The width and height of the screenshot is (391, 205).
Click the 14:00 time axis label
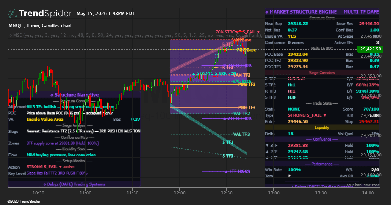point(368,193)
